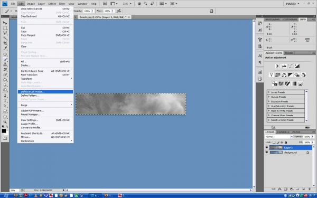Select the Spot Healing Brush tool
The height and width of the screenshot is (198, 317).
click(x=5, y=54)
